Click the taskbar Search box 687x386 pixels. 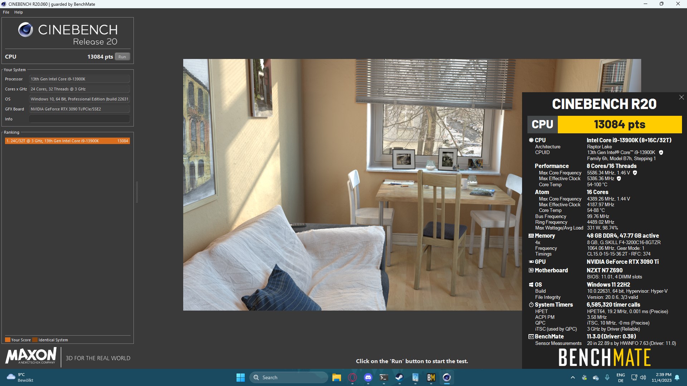(288, 377)
